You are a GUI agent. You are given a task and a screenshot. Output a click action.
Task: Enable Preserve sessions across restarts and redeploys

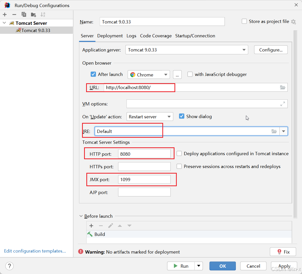click(x=179, y=166)
